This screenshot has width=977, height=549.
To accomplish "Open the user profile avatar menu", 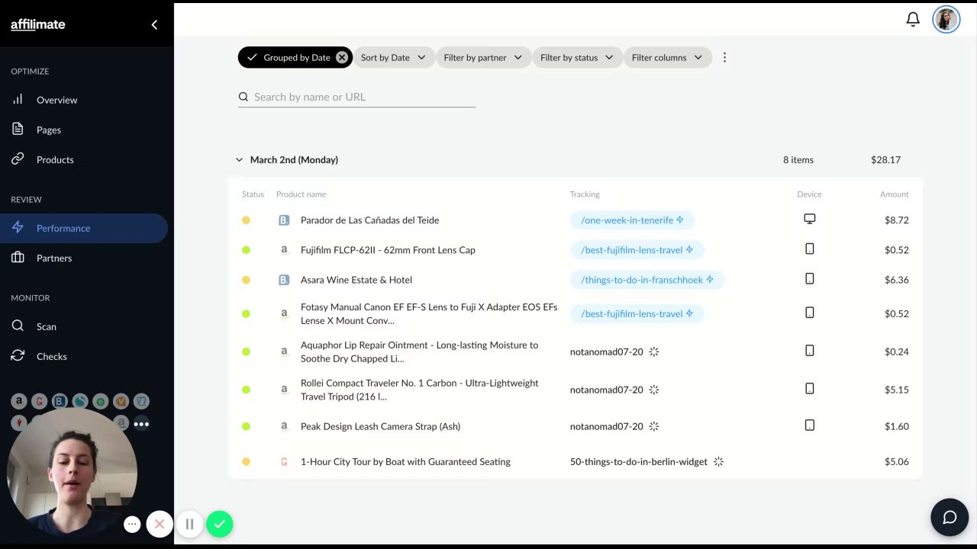I will (x=946, y=20).
